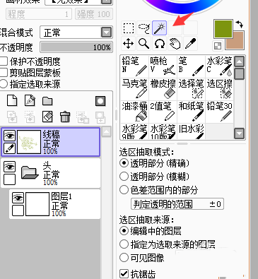This screenshot has width=258, height=279.
Task: Expand the 头 layer folder
Action: (x=30, y=173)
